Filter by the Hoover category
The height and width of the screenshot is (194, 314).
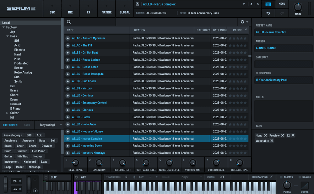pos(38,156)
